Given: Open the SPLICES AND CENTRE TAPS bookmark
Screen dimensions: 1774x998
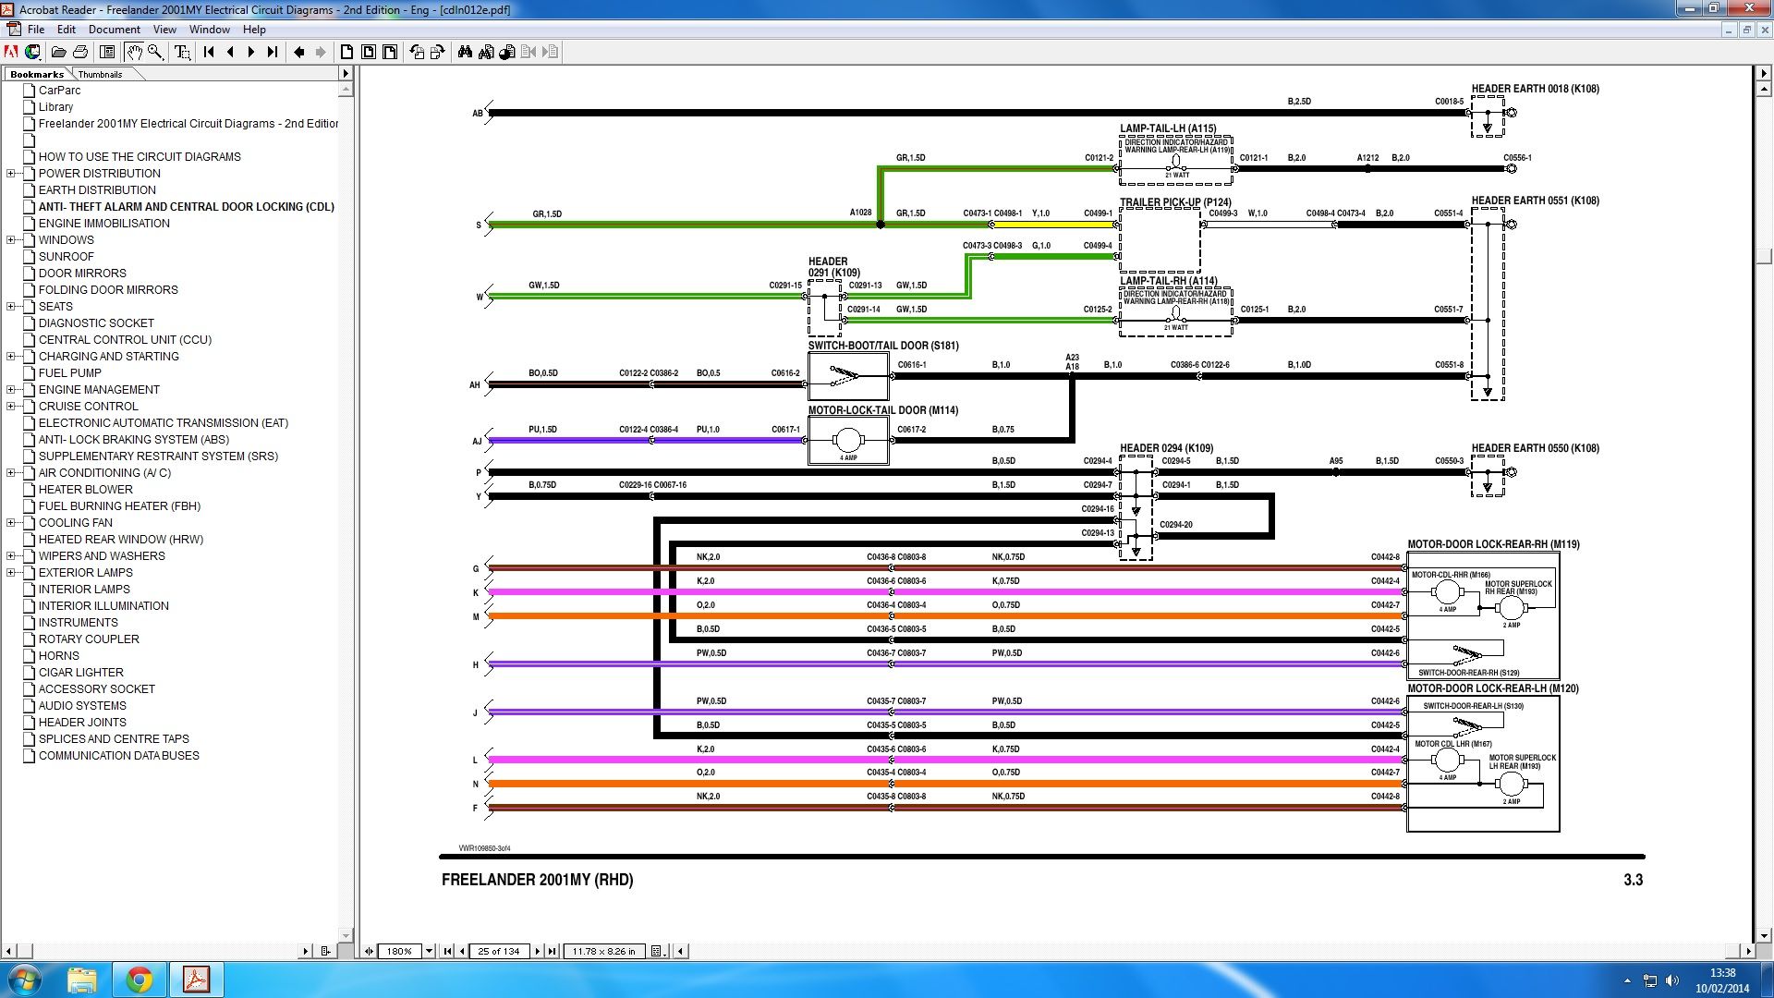Looking at the screenshot, I should pyautogui.click(x=114, y=739).
